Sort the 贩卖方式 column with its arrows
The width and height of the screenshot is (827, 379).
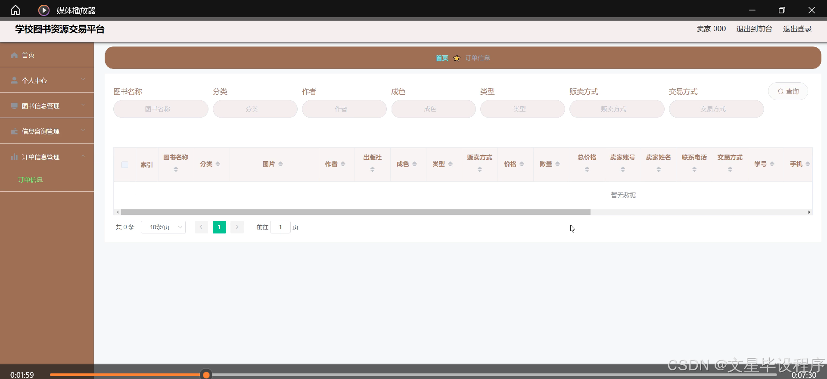tap(479, 169)
